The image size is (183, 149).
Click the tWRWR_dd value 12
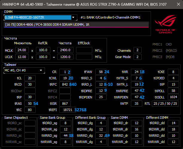click(x=173, y=142)
